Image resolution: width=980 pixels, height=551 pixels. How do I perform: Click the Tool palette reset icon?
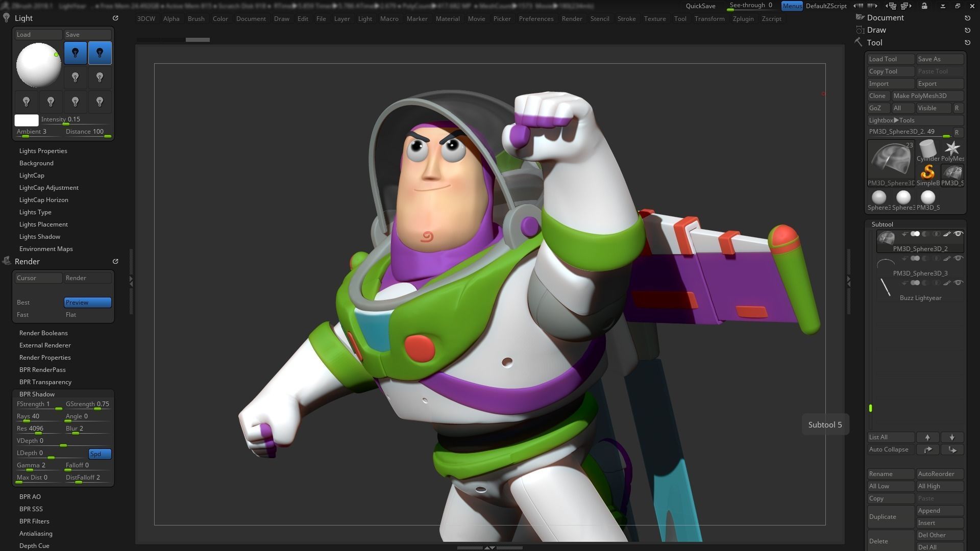[967, 43]
